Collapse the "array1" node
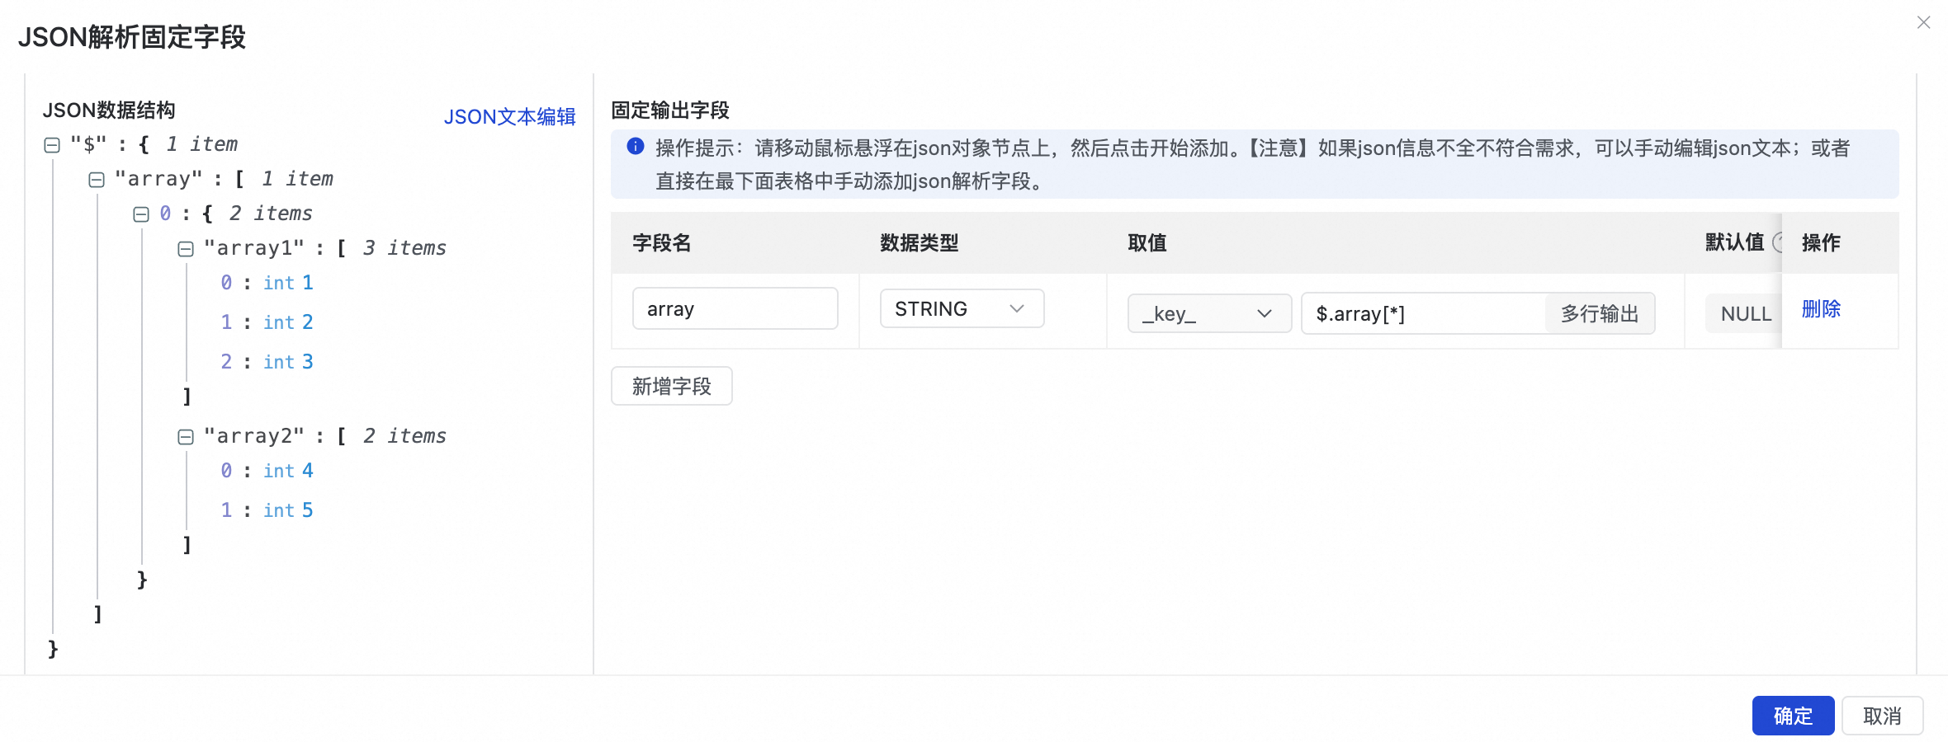This screenshot has height=742, width=1948. pyautogui.click(x=186, y=250)
